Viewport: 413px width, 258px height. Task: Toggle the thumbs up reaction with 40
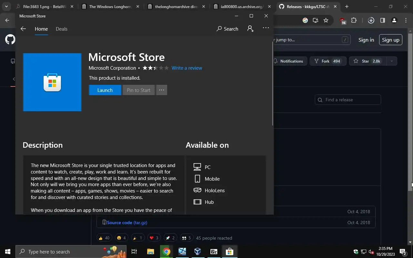(104, 238)
